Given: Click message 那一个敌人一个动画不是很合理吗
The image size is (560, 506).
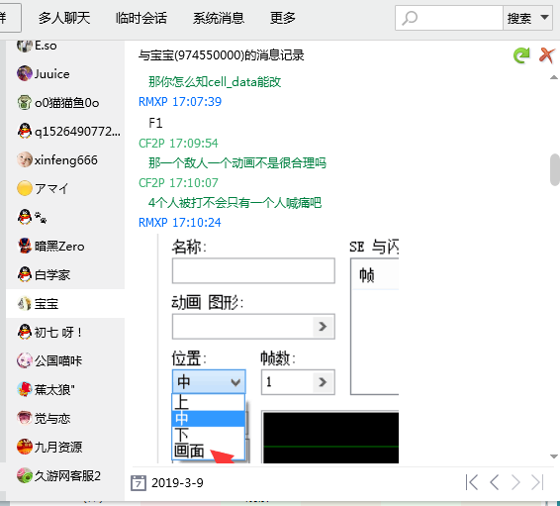Looking at the screenshot, I should [237, 163].
